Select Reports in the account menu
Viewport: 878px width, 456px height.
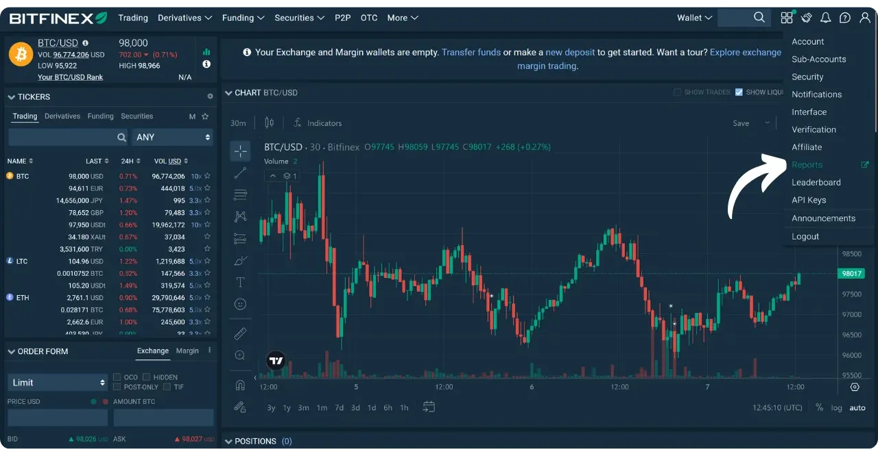pyautogui.click(x=807, y=164)
